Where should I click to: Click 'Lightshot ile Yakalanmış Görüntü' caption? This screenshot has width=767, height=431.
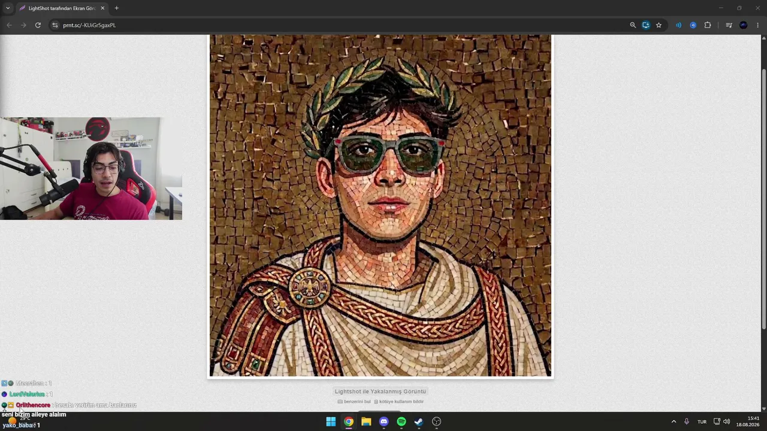381,391
